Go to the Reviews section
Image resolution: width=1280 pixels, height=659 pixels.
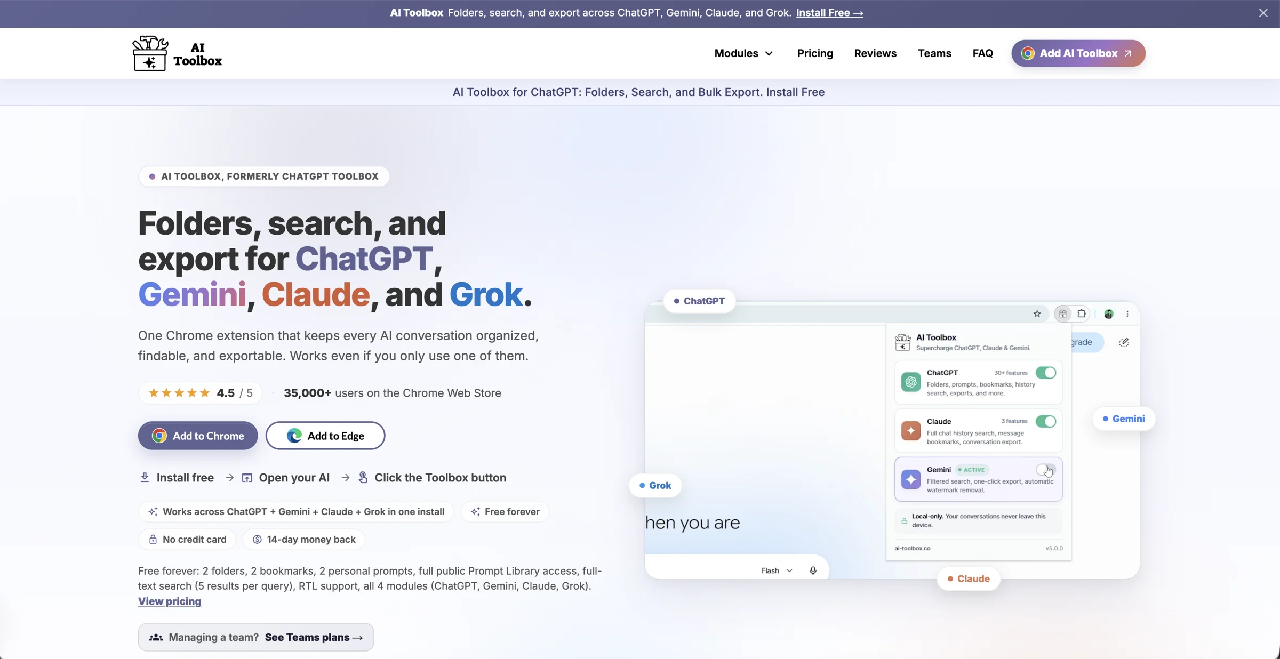(x=875, y=53)
